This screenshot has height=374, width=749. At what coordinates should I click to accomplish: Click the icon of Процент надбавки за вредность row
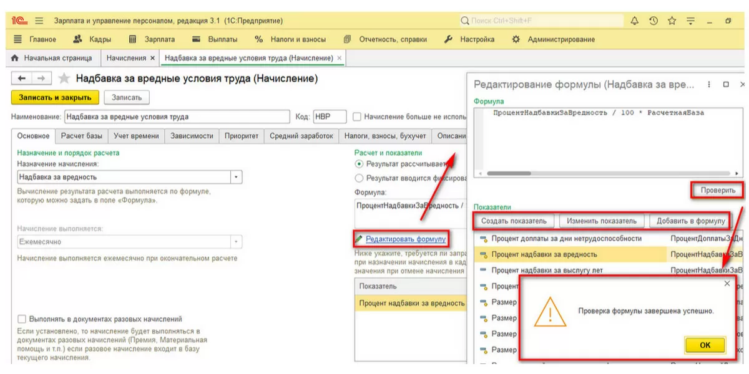(x=482, y=254)
